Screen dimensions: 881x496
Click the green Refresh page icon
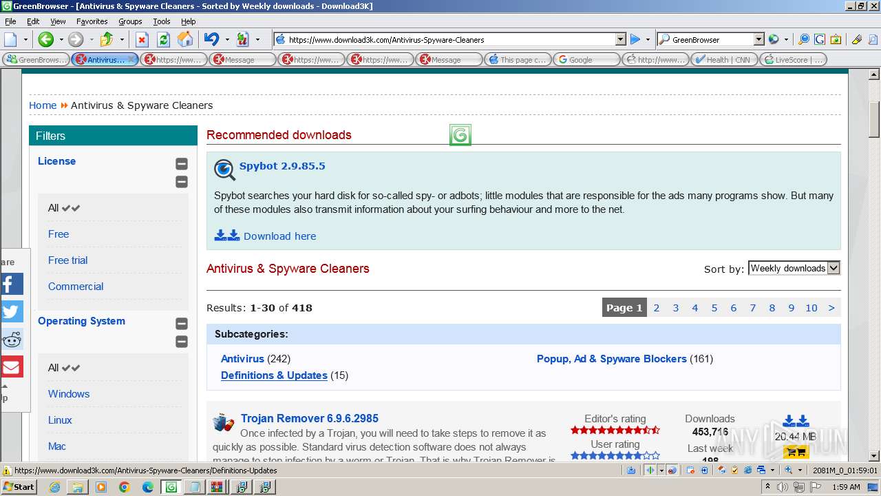click(163, 39)
